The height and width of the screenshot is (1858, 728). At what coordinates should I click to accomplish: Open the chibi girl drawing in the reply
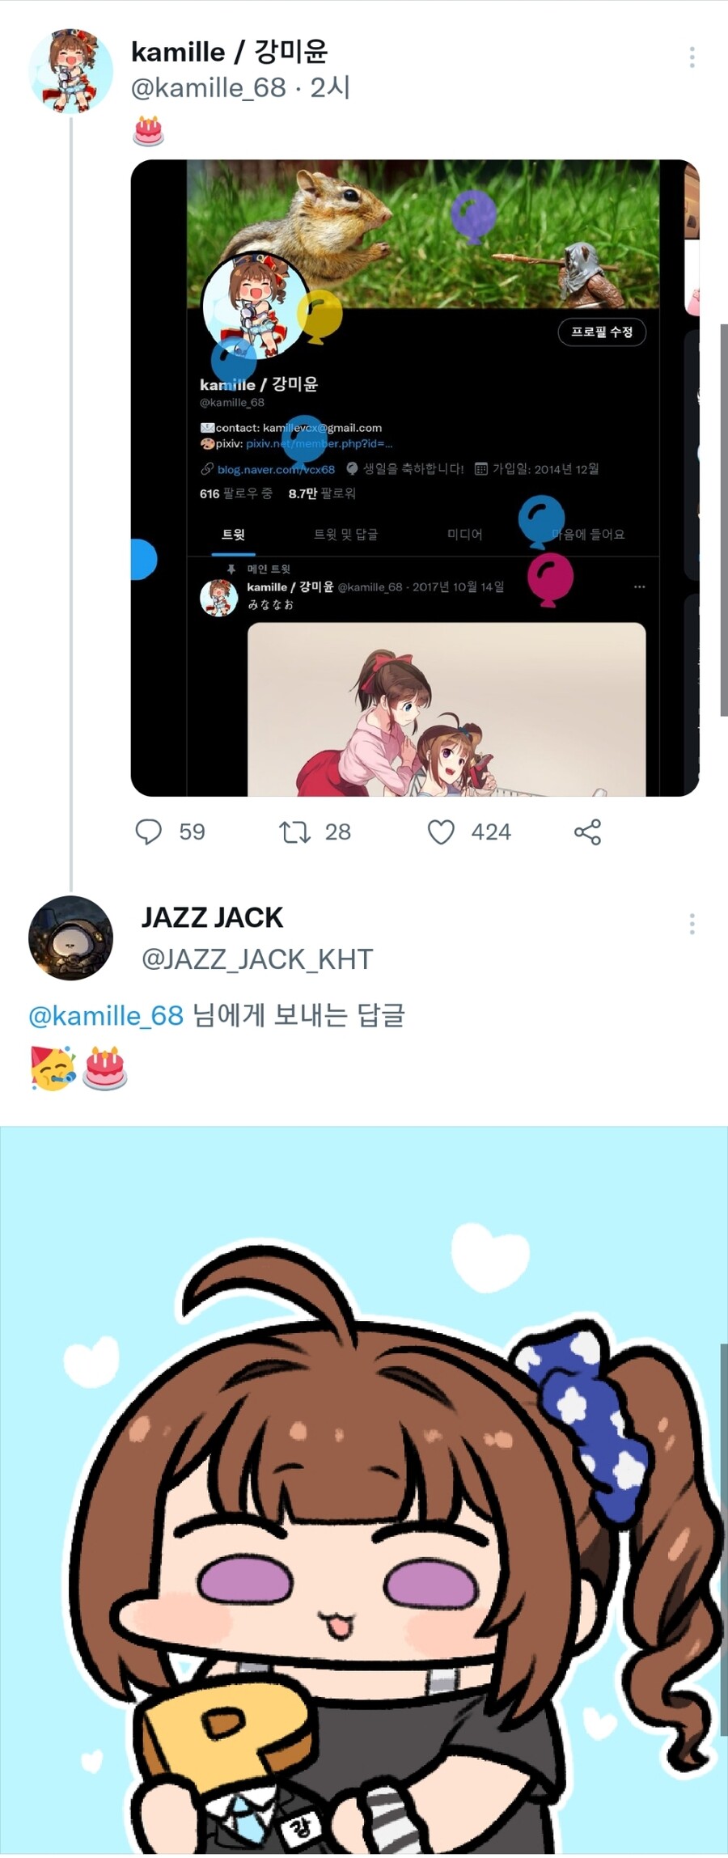[x=364, y=1490]
